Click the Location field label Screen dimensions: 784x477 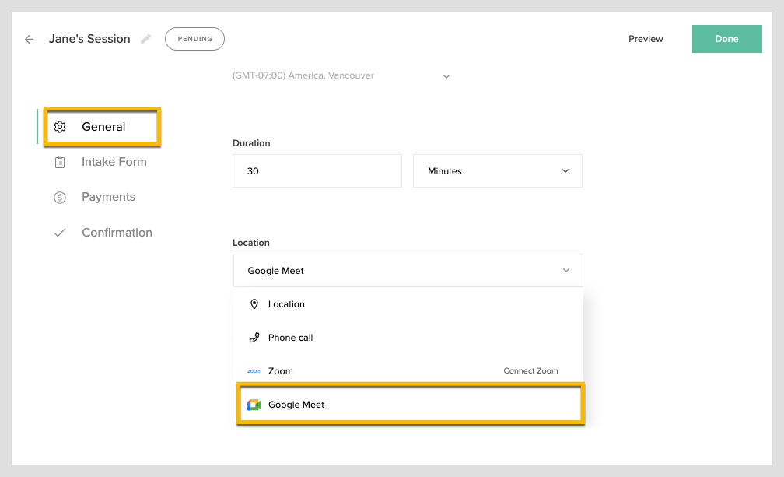[x=251, y=243]
